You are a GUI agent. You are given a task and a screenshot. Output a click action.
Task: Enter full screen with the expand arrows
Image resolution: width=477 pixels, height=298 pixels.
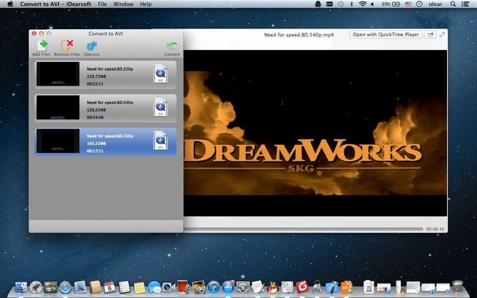(442, 35)
